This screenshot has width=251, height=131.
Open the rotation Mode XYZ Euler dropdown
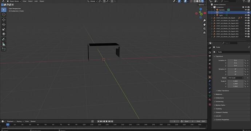236,78
